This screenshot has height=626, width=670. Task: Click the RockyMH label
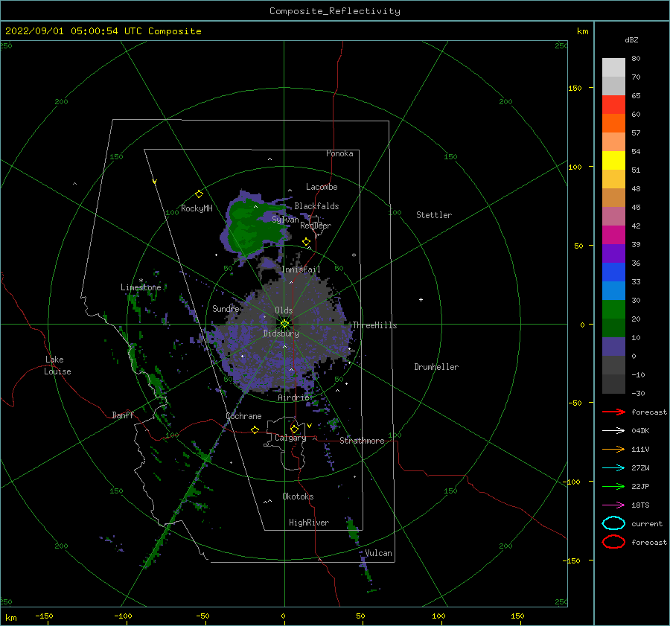coord(197,208)
